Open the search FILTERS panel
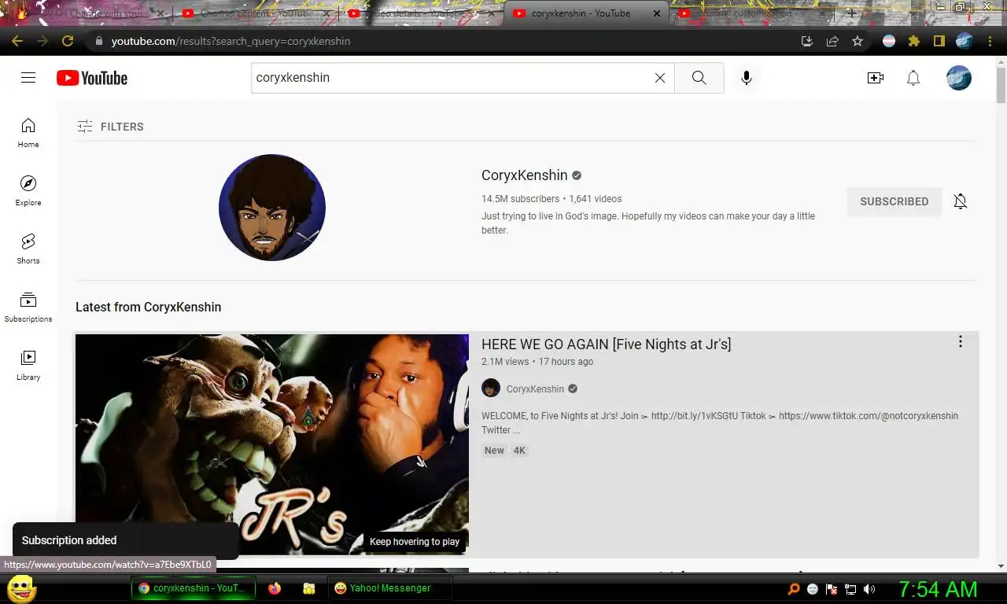This screenshot has height=604, width=1007. click(x=110, y=127)
